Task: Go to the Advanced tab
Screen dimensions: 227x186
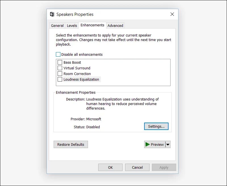Action: click(x=115, y=25)
